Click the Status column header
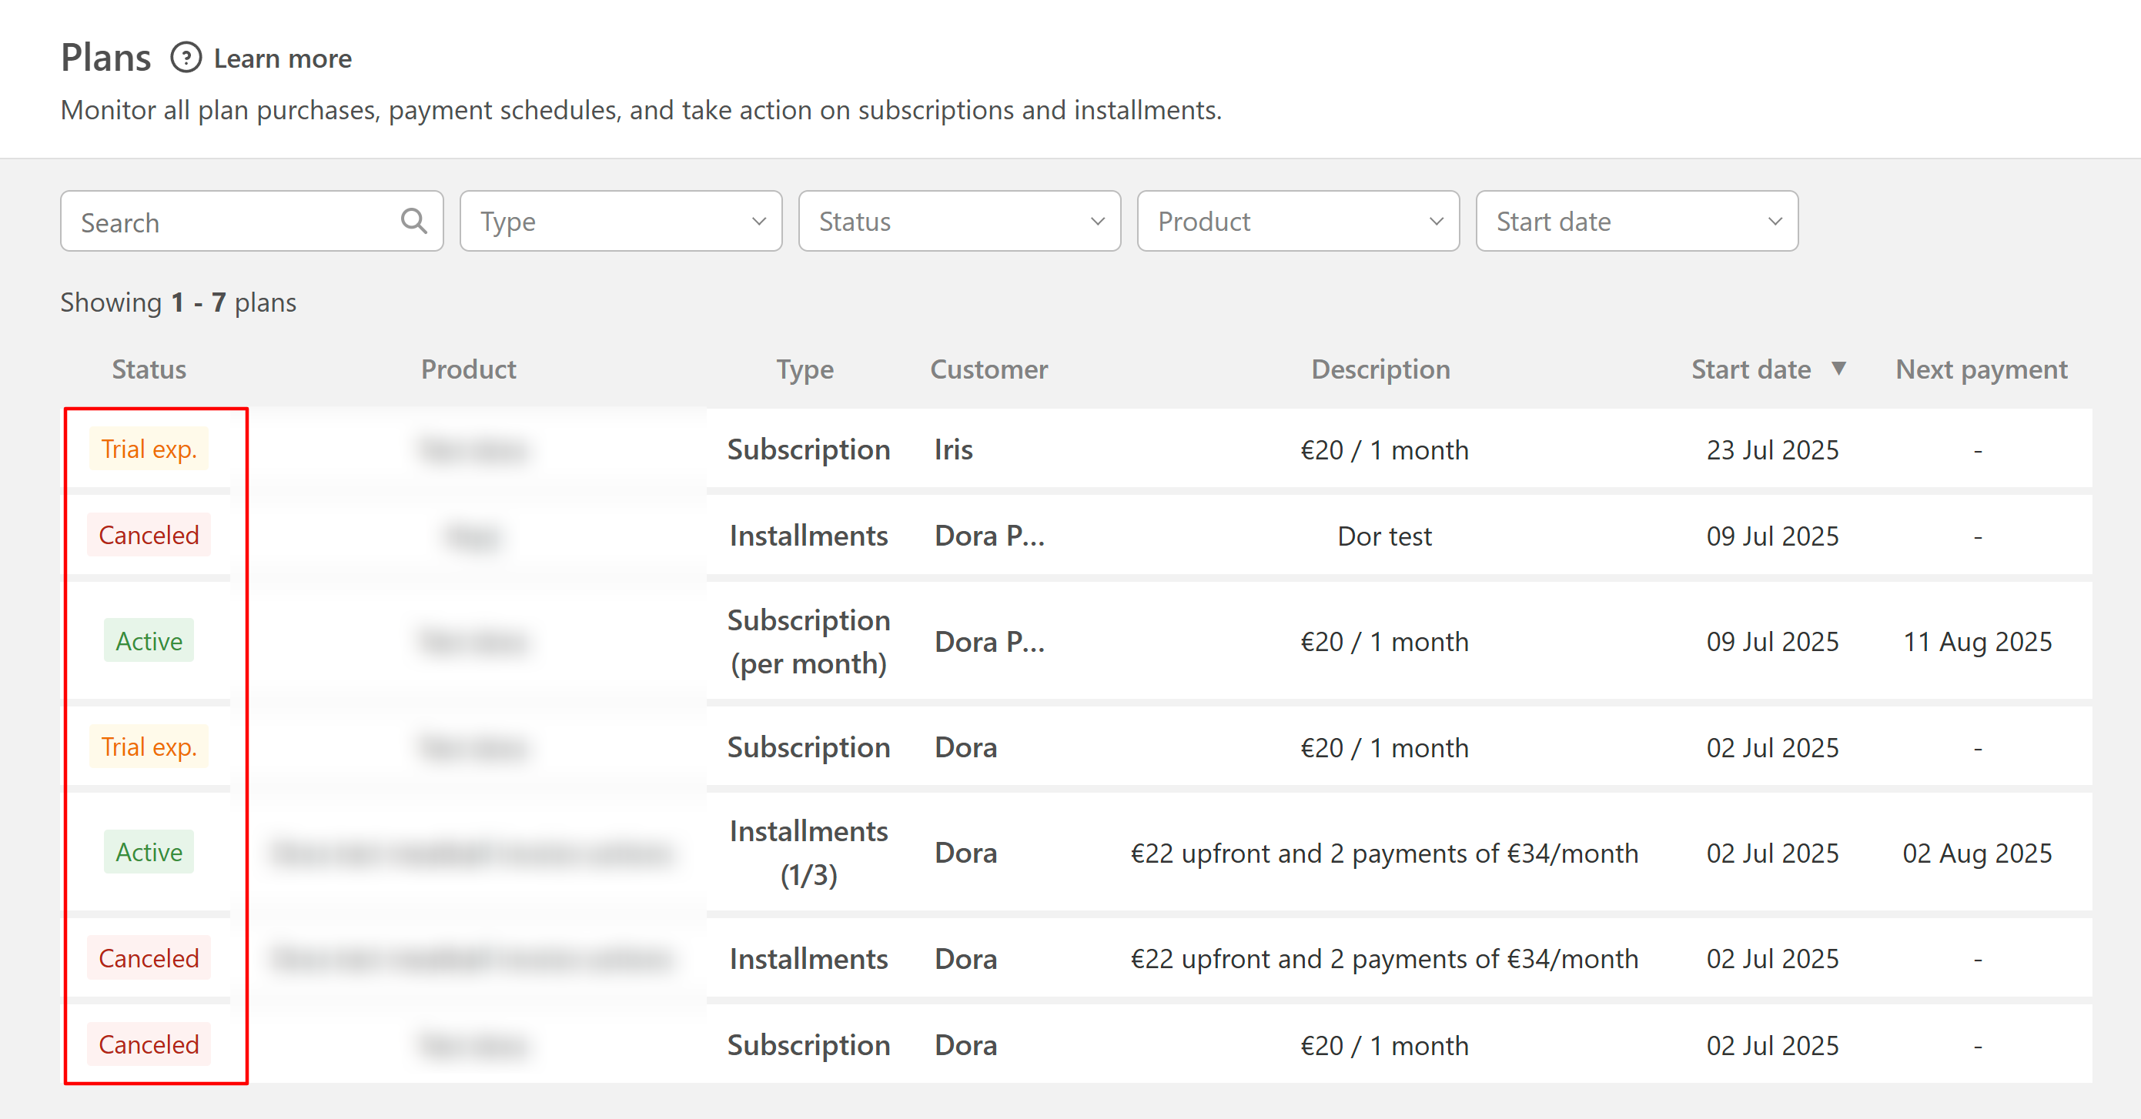The height and width of the screenshot is (1119, 2141). [x=149, y=369]
